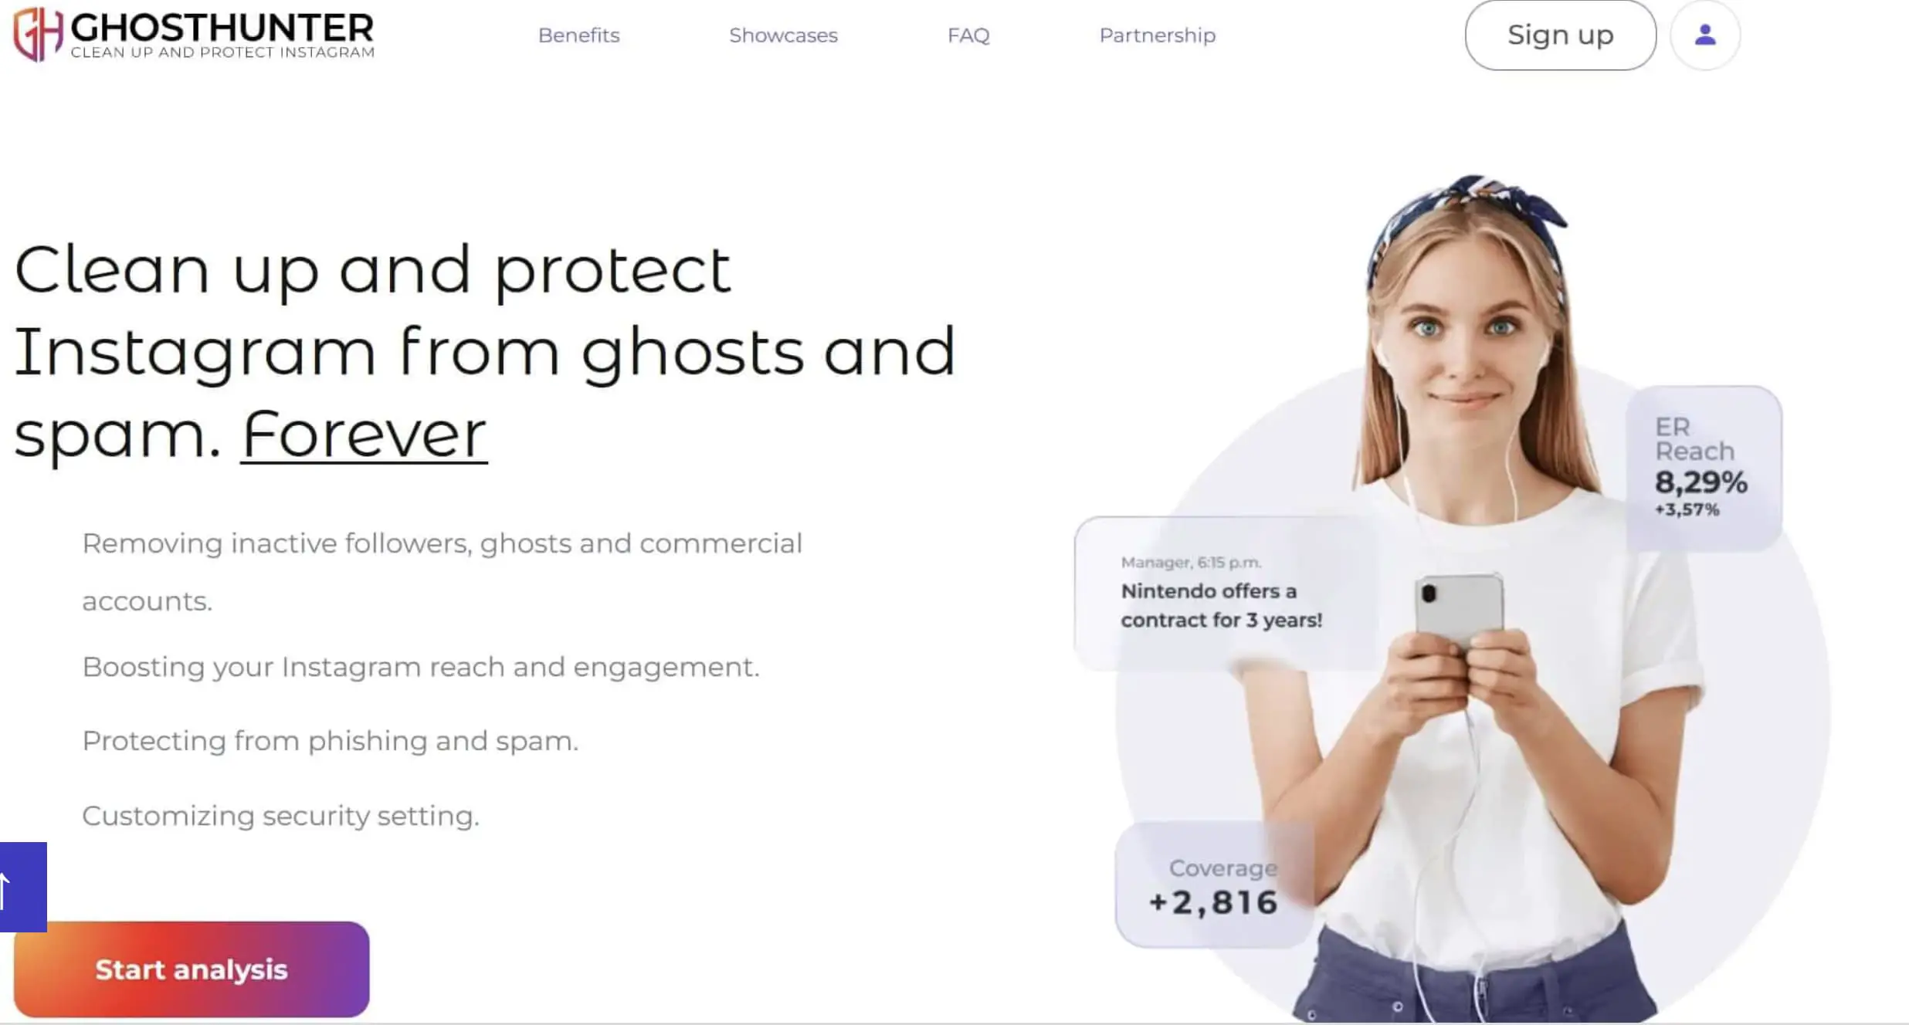Viewport: 1909px width, 1025px height.
Task: Click the Partnership menu link
Action: 1158,36
